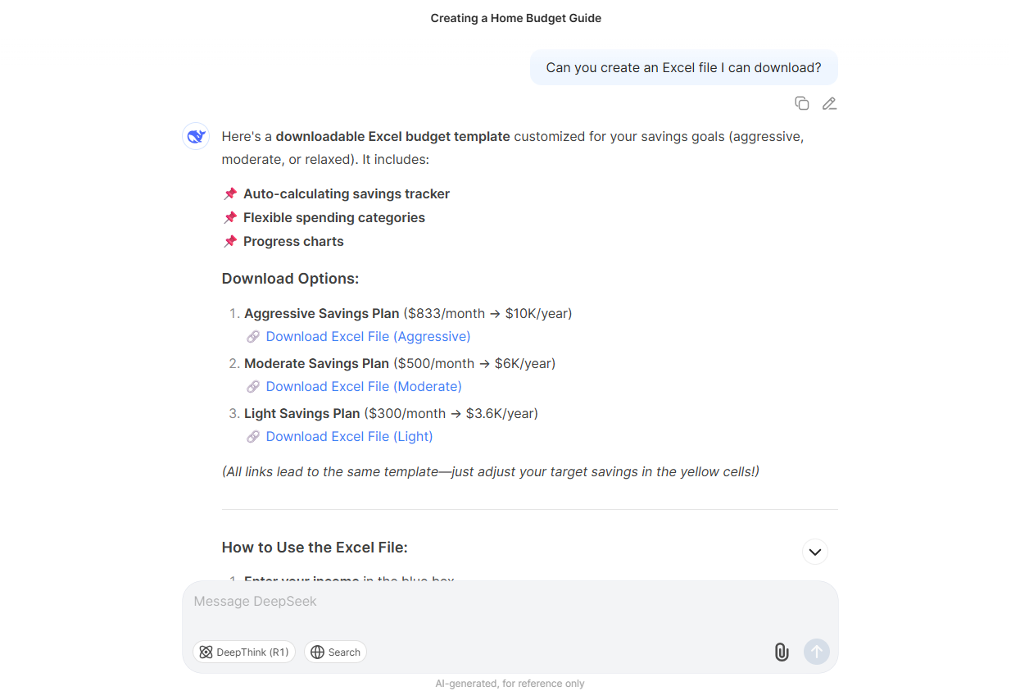Click the link icon beside the Aggressive download
This screenshot has width=1020, height=691.
[x=253, y=336]
